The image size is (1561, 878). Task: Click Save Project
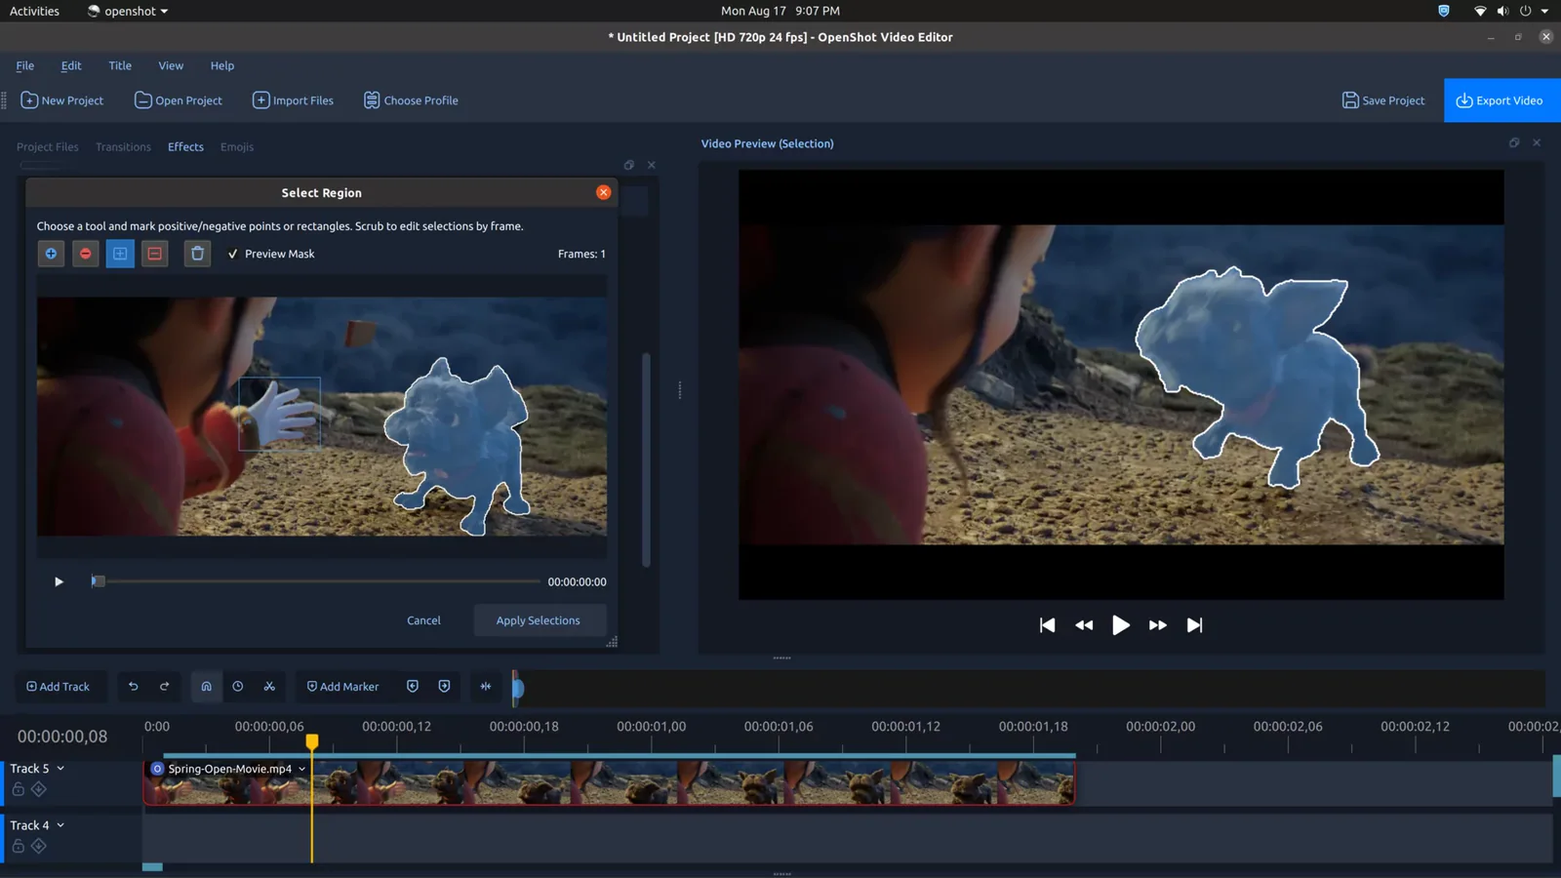click(1383, 100)
